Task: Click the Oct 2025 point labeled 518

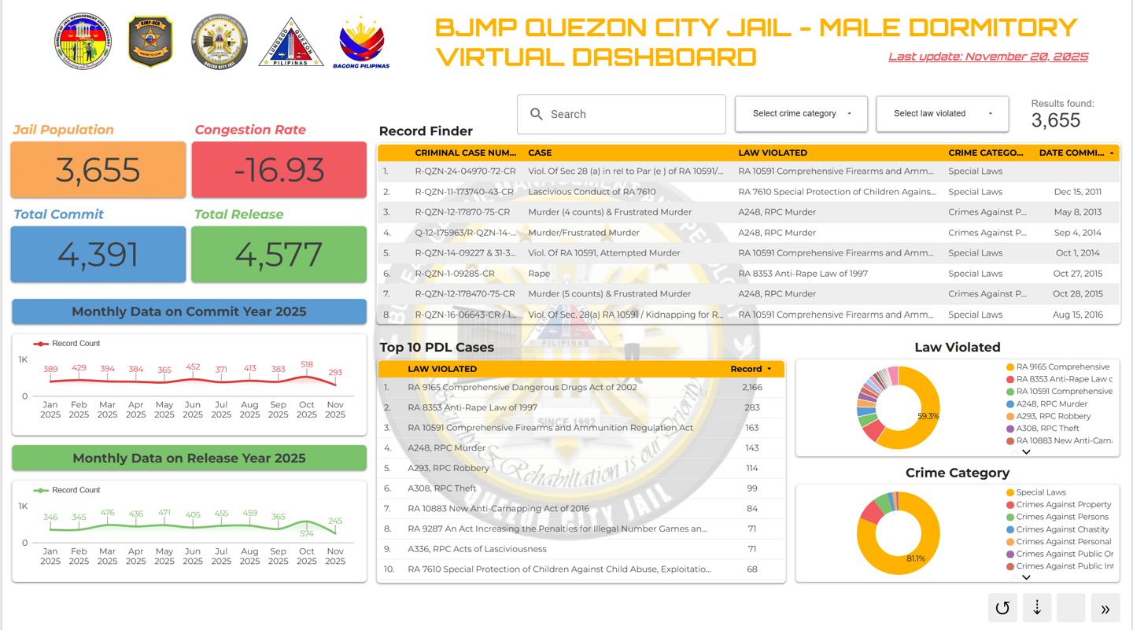Action: [307, 378]
